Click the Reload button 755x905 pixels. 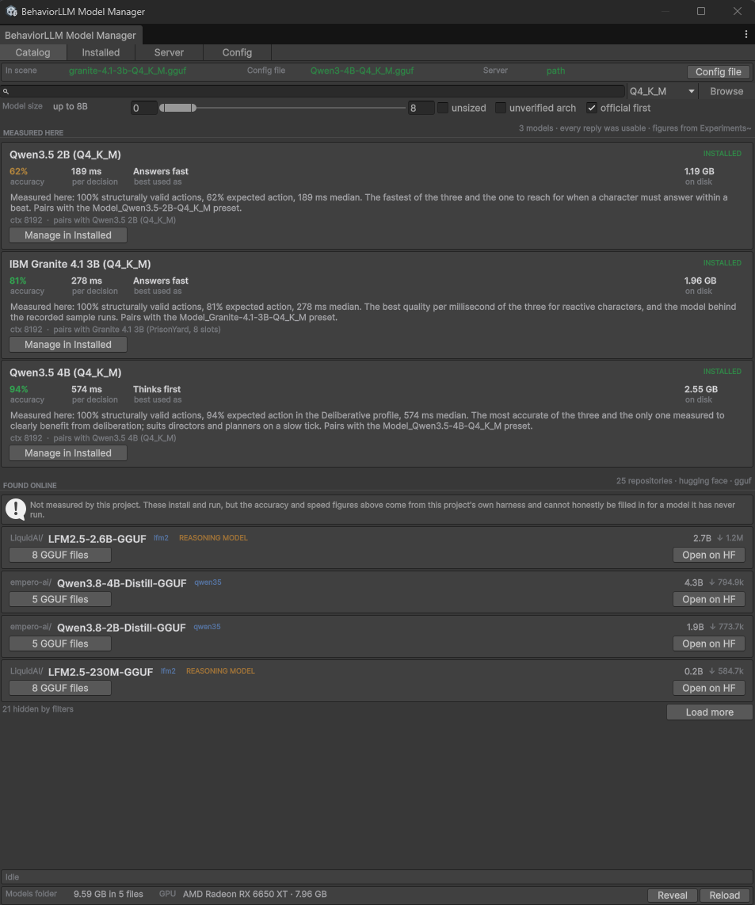724,895
